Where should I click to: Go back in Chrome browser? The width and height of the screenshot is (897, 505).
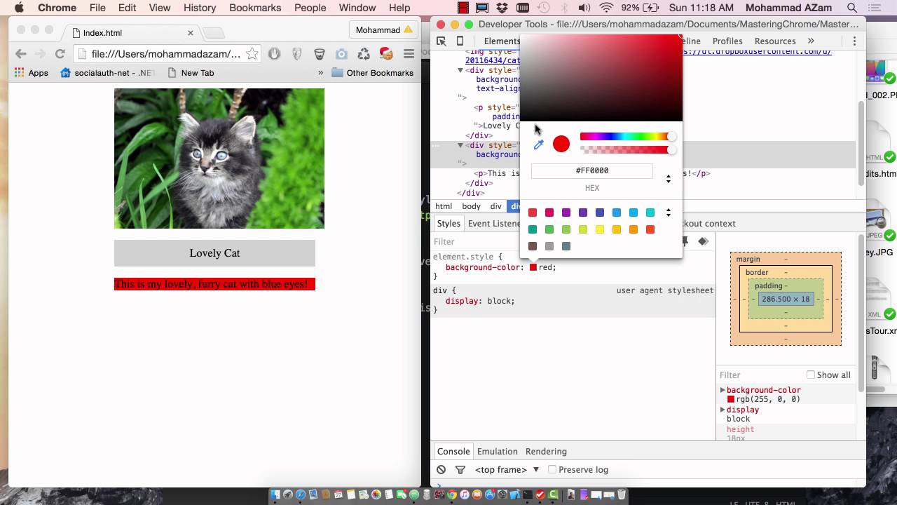20,54
